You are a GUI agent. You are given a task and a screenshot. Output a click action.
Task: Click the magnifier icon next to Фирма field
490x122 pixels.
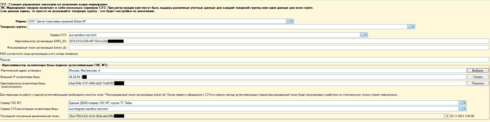click(x=292, y=21)
